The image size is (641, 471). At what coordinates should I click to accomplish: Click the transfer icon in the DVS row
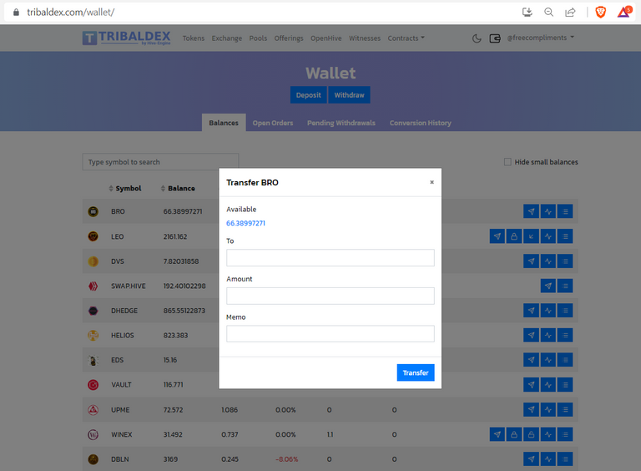point(531,261)
